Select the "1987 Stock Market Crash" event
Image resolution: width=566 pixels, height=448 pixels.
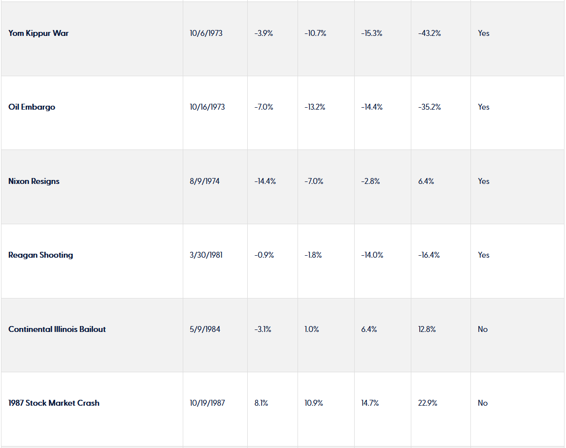point(54,403)
